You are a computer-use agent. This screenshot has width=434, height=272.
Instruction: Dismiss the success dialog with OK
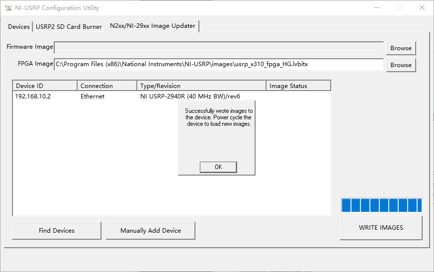[x=218, y=167]
